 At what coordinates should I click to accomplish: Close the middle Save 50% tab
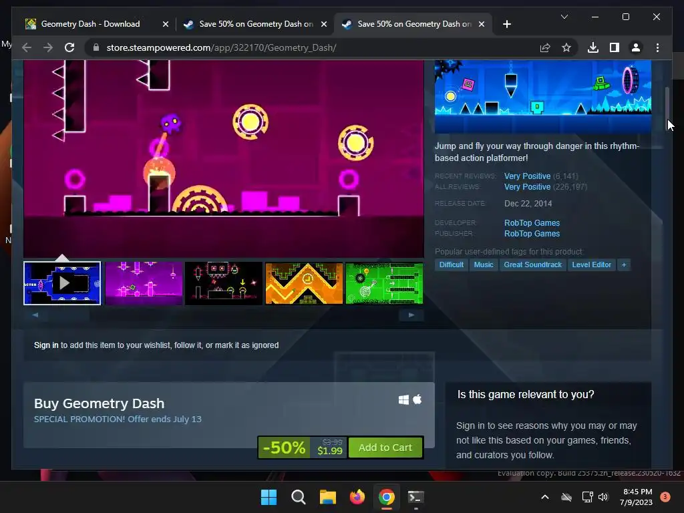(x=324, y=24)
